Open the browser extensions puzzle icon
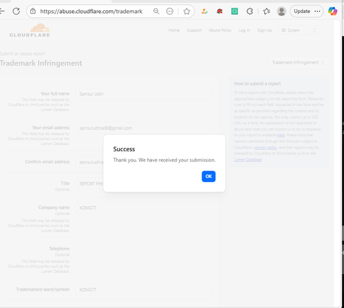 tap(250, 11)
